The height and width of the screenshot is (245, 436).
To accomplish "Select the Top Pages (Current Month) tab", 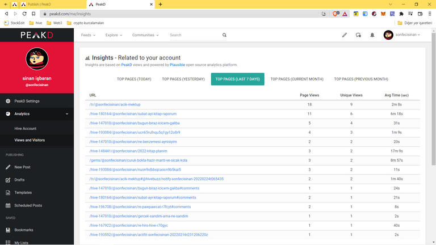I will click(x=297, y=79).
